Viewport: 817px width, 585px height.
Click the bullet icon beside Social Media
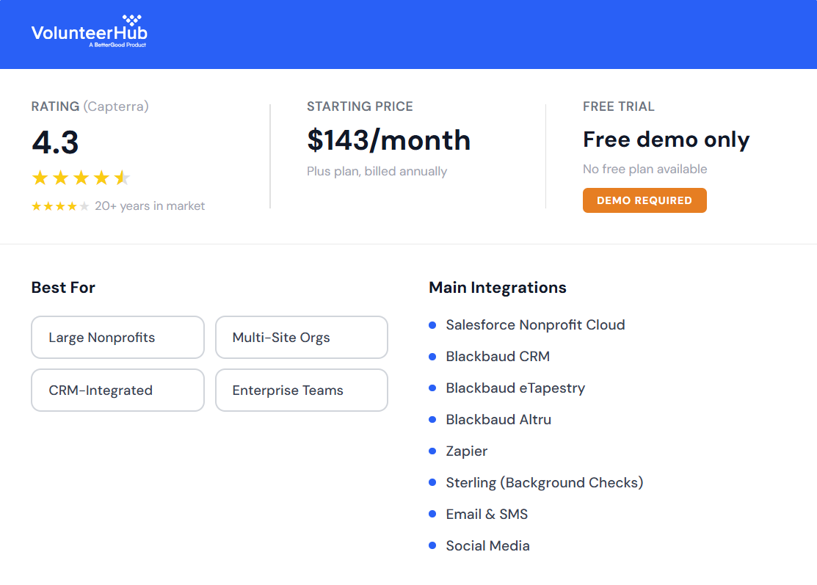coord(432,546)
